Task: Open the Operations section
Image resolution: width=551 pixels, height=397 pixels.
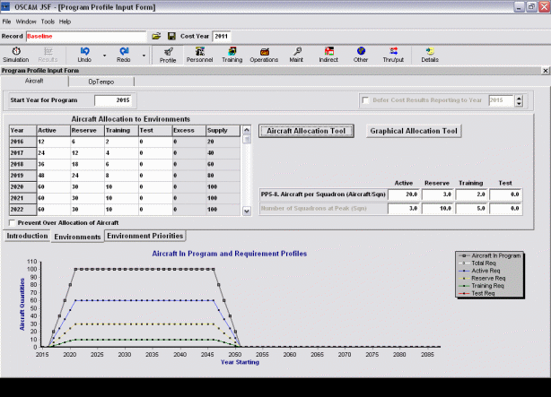Action: (x=264, y=55)
